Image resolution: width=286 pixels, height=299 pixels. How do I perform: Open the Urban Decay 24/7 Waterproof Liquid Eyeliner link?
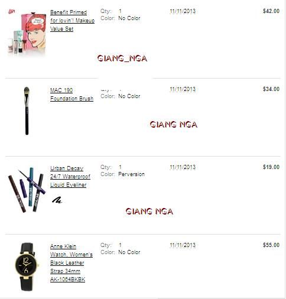coord(70,177)
